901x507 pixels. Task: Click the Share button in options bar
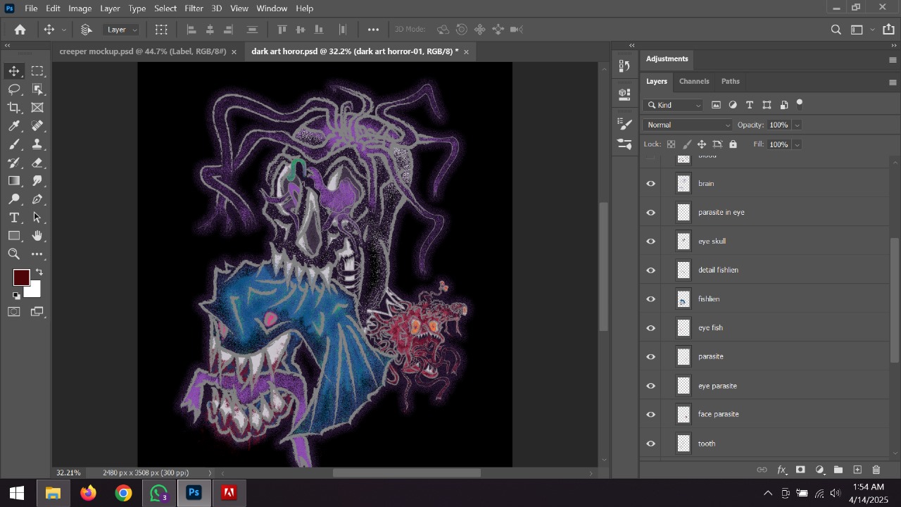coord(888,30)
